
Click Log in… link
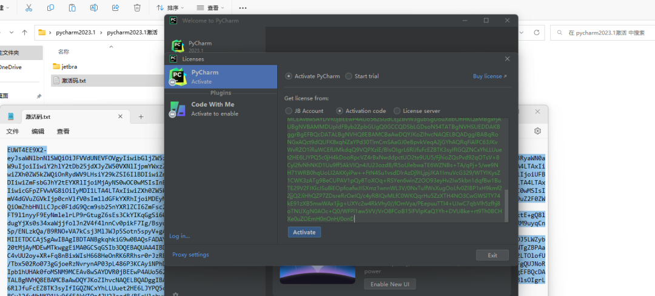[180, 237]
